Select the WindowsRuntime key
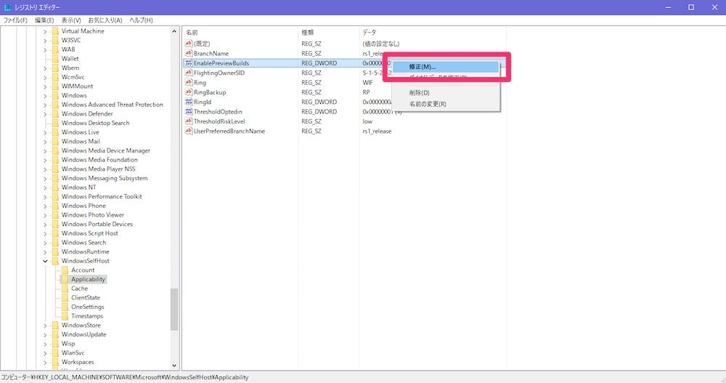The height and width of the screenshot is (383, 726). point(85,251)
